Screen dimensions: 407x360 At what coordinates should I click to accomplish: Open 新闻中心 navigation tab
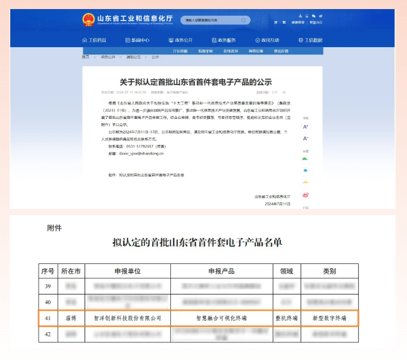(x=137, y=40)
